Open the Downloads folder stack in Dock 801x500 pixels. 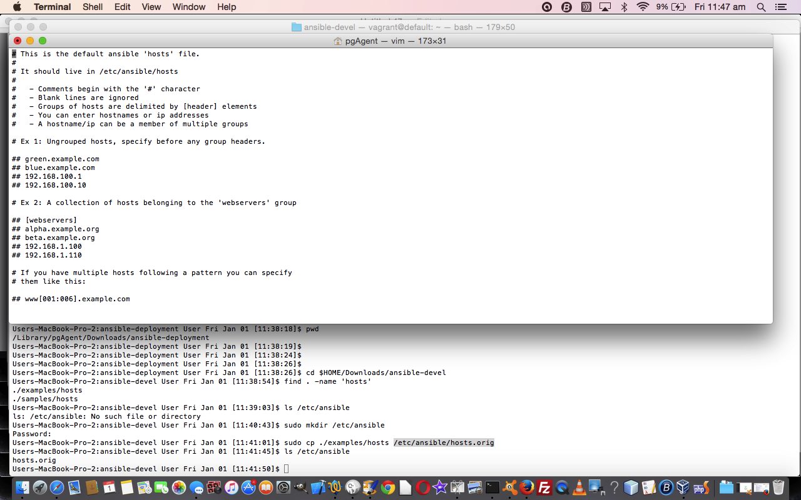point(727,487)
